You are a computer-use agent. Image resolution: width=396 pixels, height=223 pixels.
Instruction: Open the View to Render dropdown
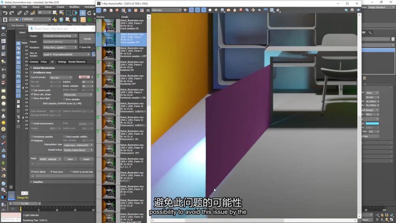click(67, 54)
